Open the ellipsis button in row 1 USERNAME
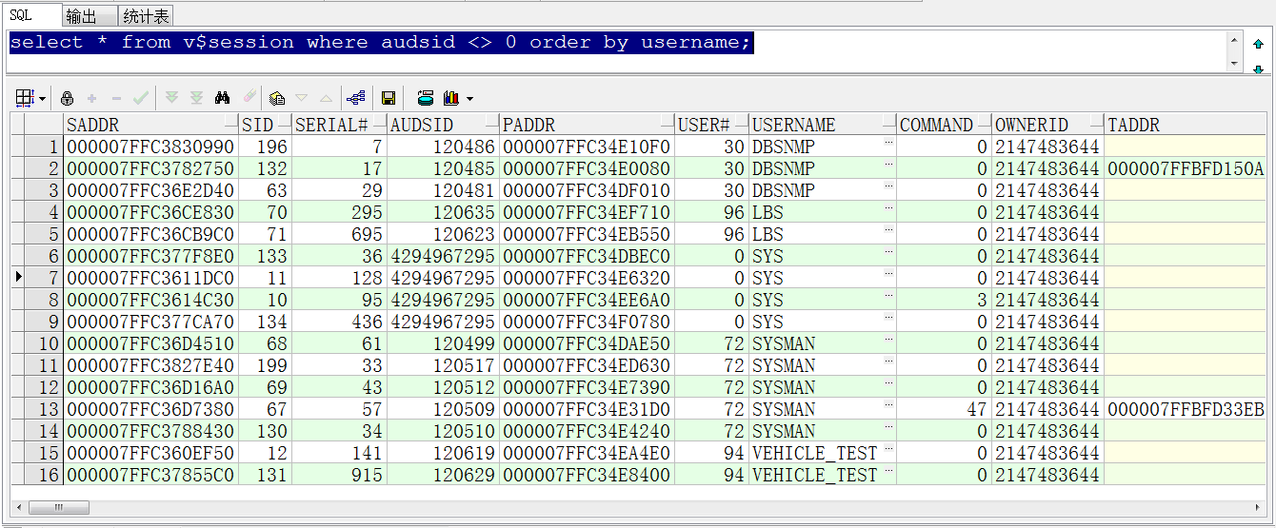This screenshot has height=528, width=1276. 888,144
